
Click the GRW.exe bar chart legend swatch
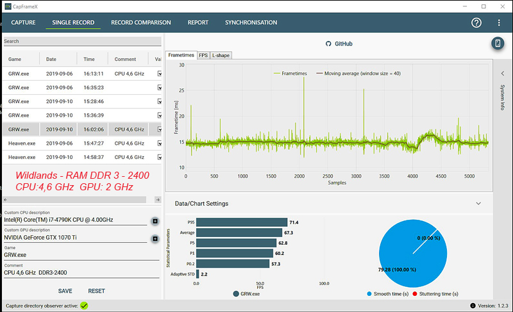point(236,293)
